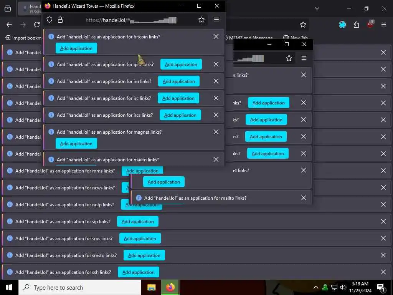Click the info icon on the mms links row

click(x=10, y=171)
